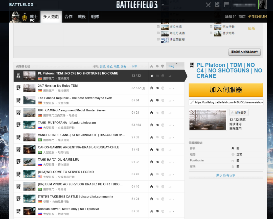Image resolution: width=273 pixels, height=219 pixels.
Task: Select the 24/7 Norshar No Rules TDM server
Action: pos(99,88)
